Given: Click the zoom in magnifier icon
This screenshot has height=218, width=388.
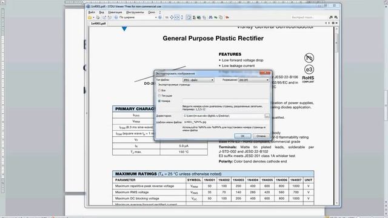Looking at the screenshot, I should [160, 18].
